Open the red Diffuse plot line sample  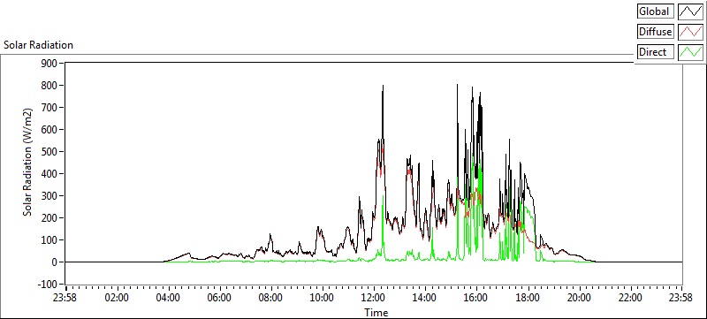click(x=691, y=32)
